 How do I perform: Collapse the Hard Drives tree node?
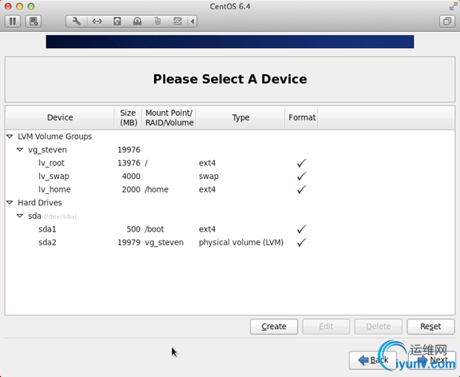point(10,202)
